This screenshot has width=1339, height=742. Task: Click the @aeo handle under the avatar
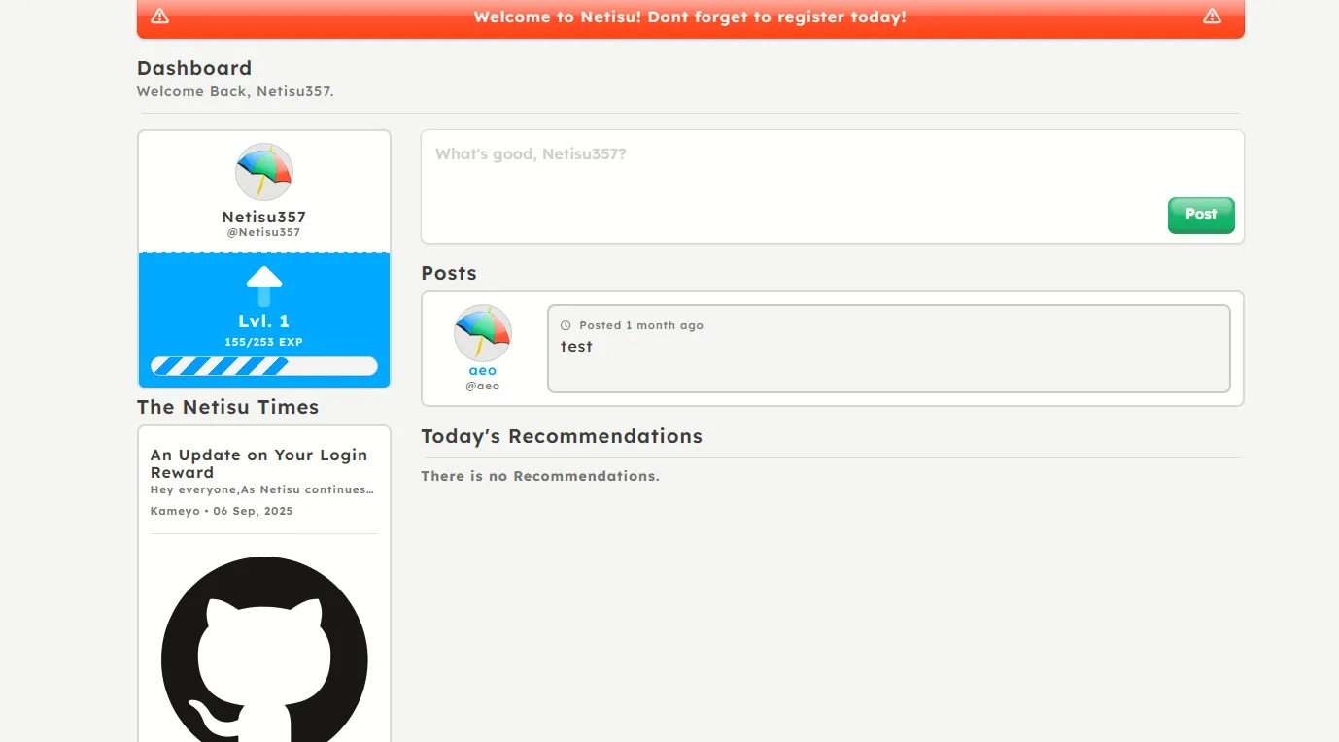coord(483,386)
